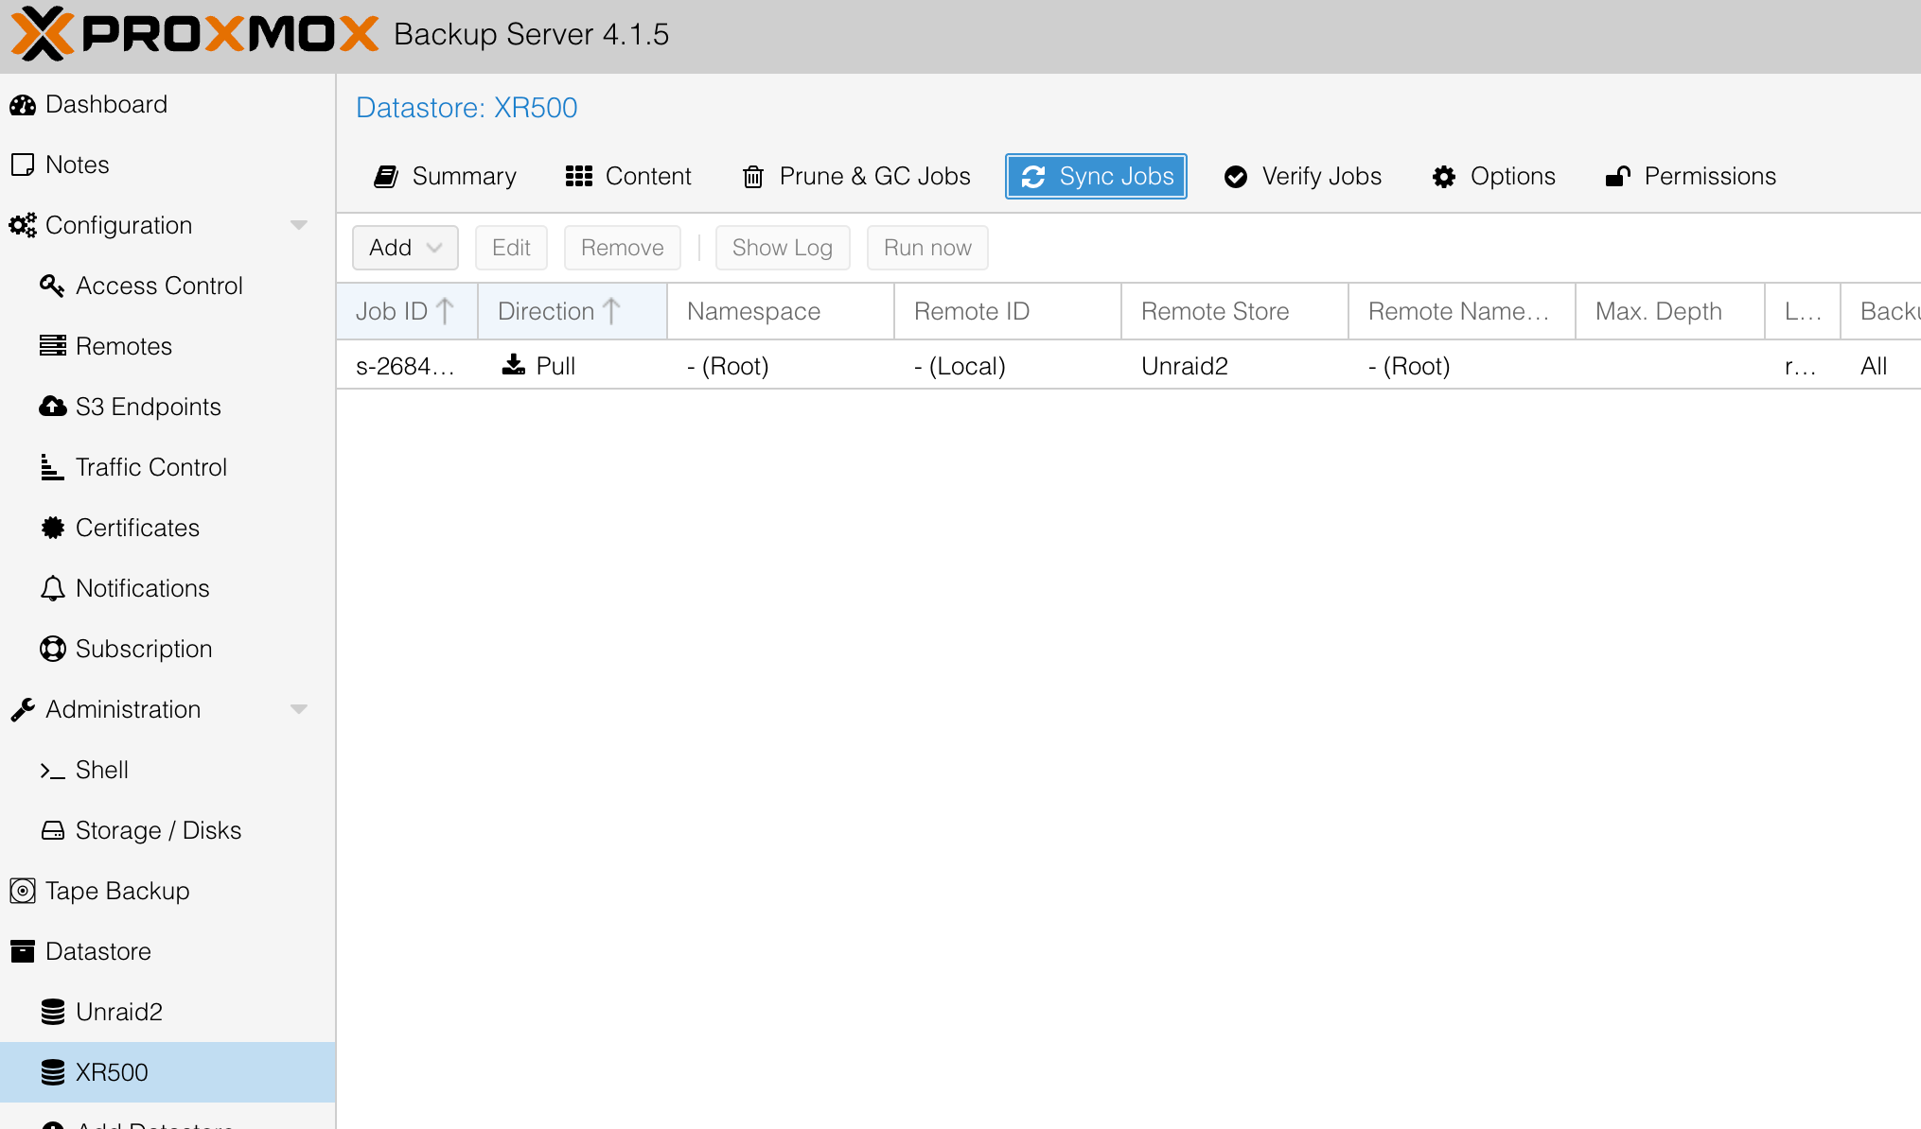Viewport: 1921px width, 1129px height.
Task: Select the Notes icon in sidebar
Action: (x=23, y=165)
